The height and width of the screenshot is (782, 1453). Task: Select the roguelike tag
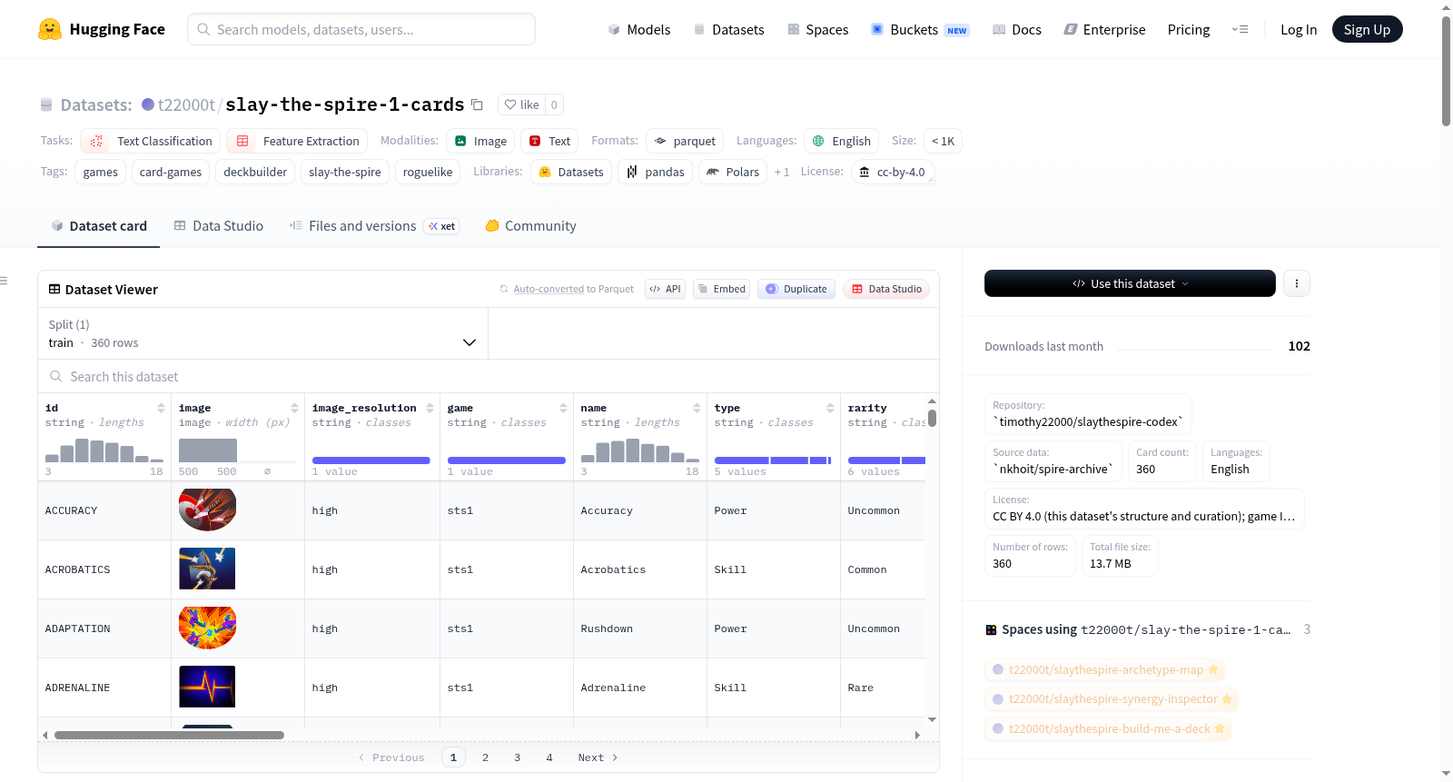click(x=428, y=172)
